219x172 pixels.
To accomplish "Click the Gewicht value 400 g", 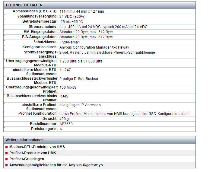I will pos(64,119).
